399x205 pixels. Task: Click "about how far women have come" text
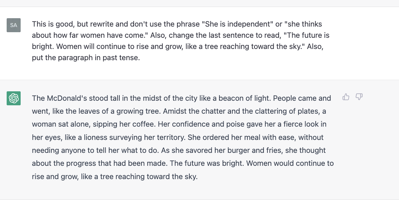click(90, 35)
